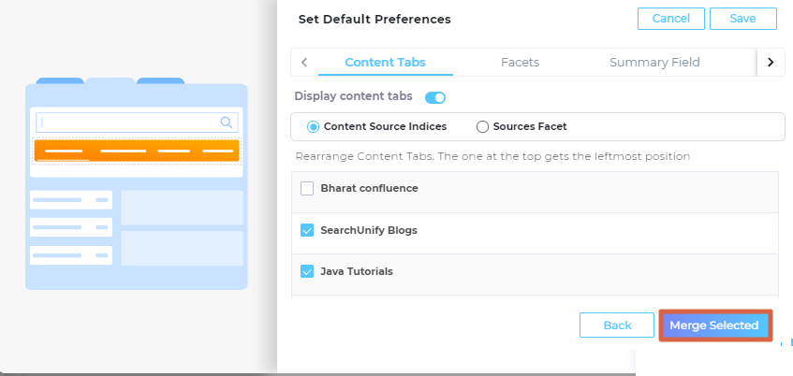Viewport: 793px width, 376px height.
Task: Click the Java Tutorials row label
Action: click(x=357, y=271)
